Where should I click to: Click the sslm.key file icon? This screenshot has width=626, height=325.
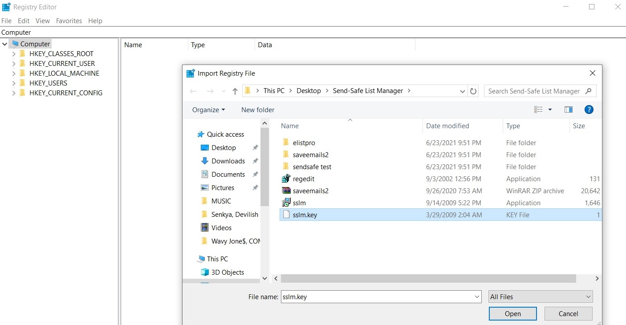pos(286,215)
